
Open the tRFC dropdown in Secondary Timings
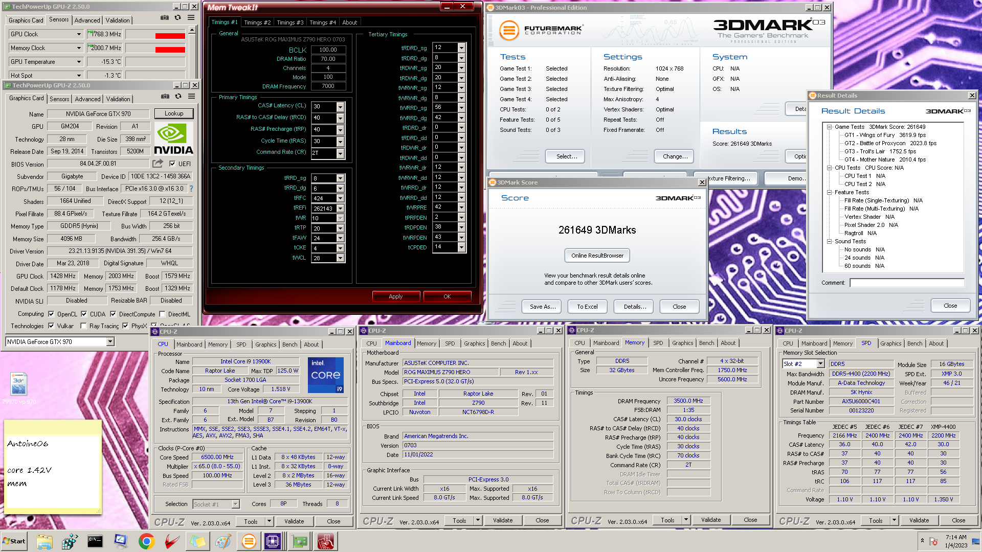point(341,198)
